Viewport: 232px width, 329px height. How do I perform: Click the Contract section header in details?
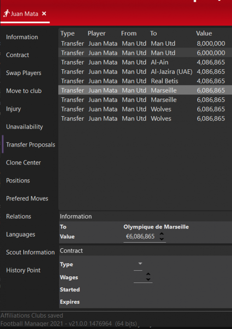(71, 251)
